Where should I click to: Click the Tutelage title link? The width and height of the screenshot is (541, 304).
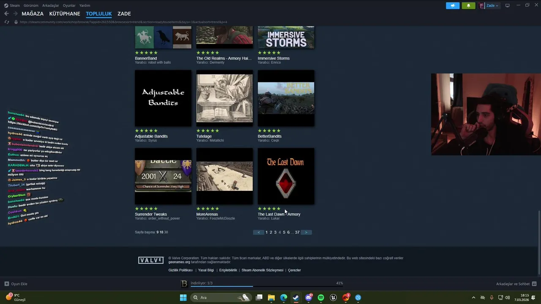click(204, 136)
